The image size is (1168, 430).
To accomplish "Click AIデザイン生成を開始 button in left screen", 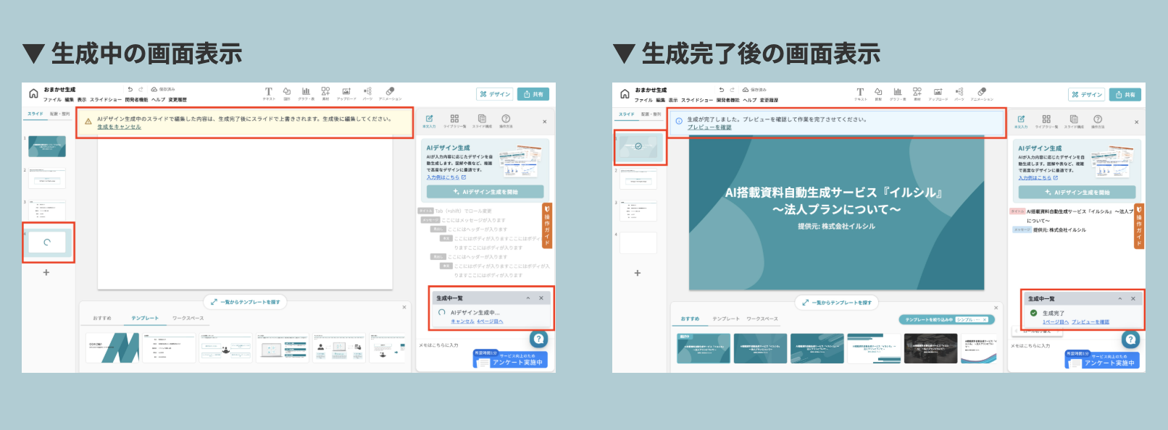I will tap(485, 192).
